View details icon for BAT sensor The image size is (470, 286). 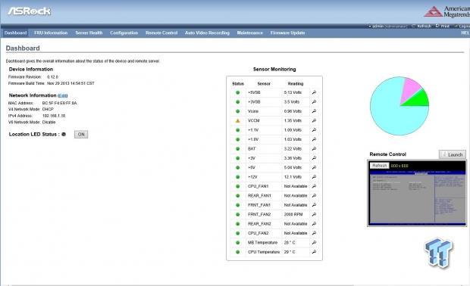click(314, 149)
